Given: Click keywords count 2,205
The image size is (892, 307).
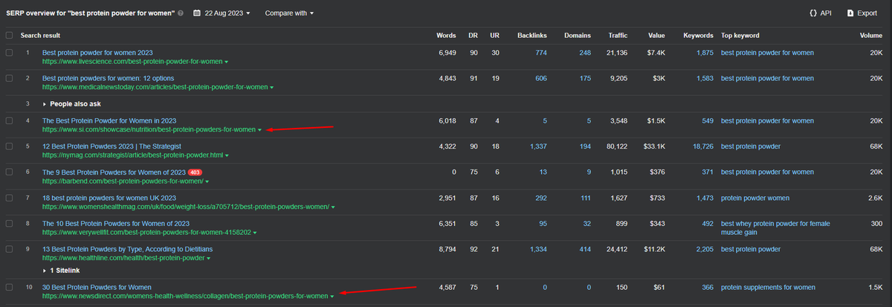Looking at the screenshot, I should point(705,249).
